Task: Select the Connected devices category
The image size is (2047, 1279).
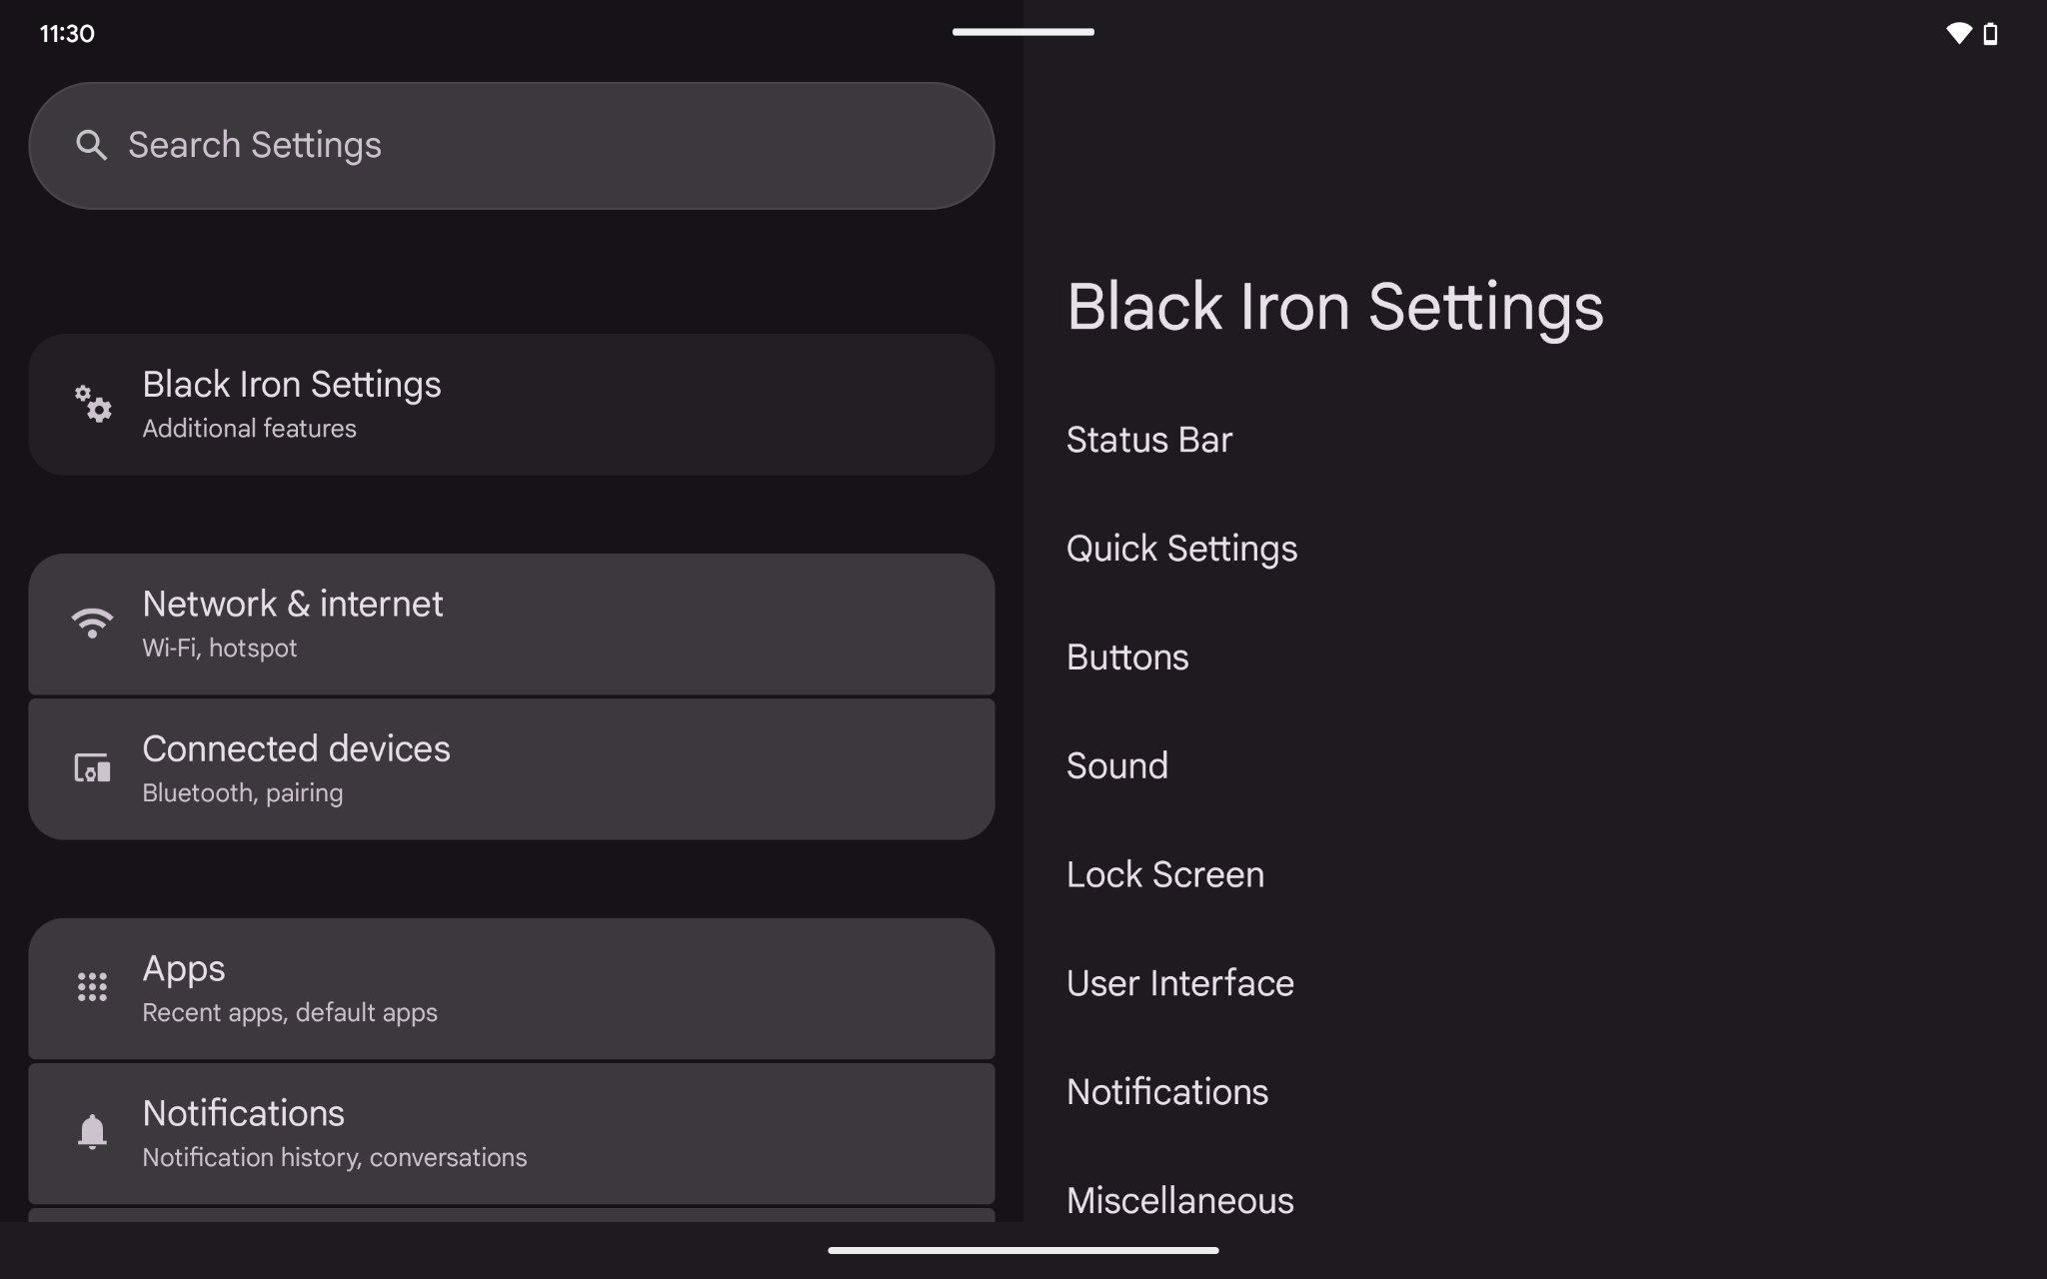Action: coord(512,769)
